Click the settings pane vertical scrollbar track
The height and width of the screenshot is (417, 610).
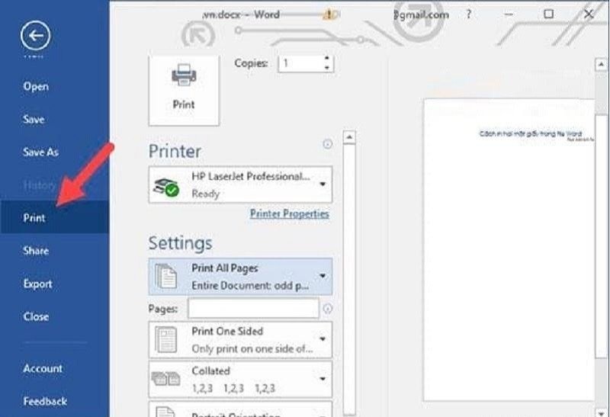[349, 278]
